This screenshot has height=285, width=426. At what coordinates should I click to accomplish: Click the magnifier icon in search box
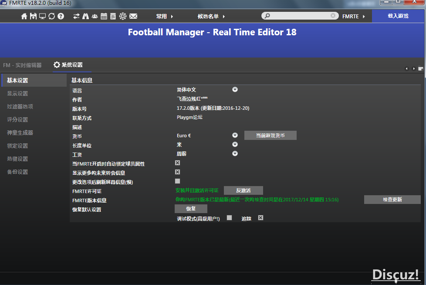click(267, 16)
